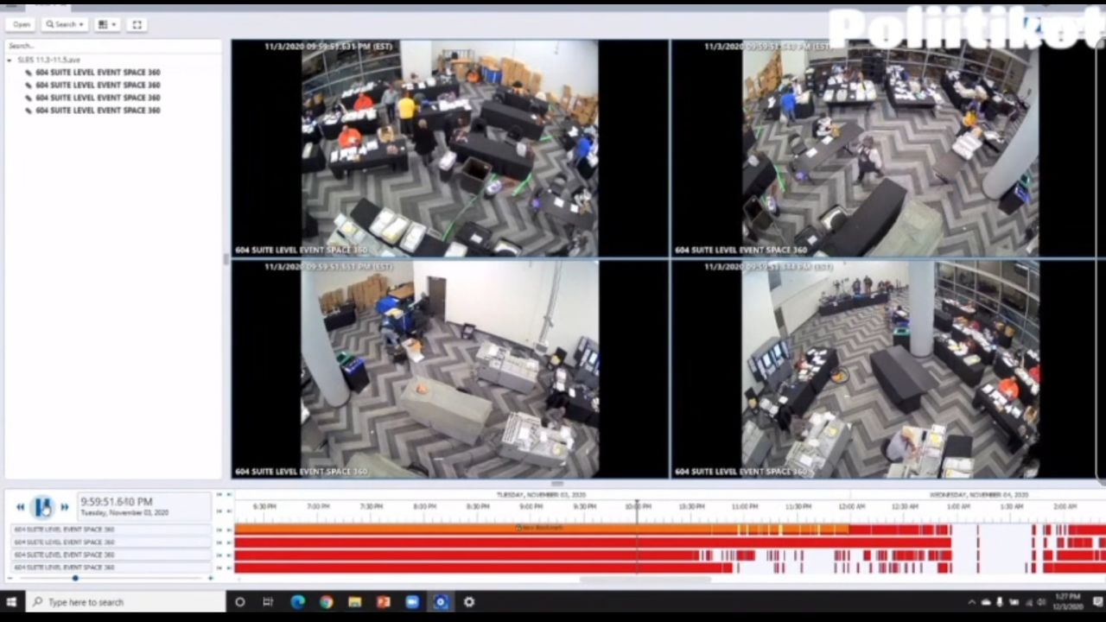Select fourth 604 Suite Level camera in tree

point(97,111)
